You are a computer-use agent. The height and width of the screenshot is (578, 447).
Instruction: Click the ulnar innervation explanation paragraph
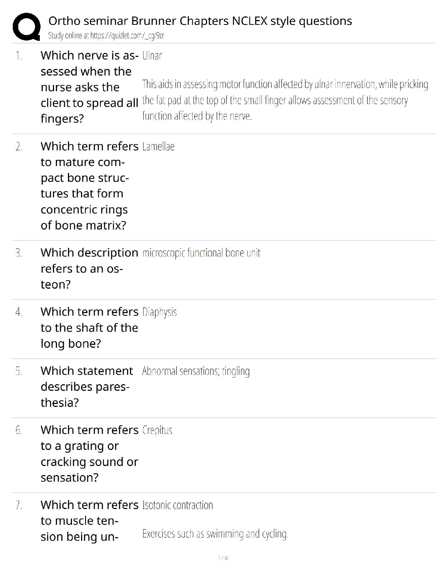(285, 100)
